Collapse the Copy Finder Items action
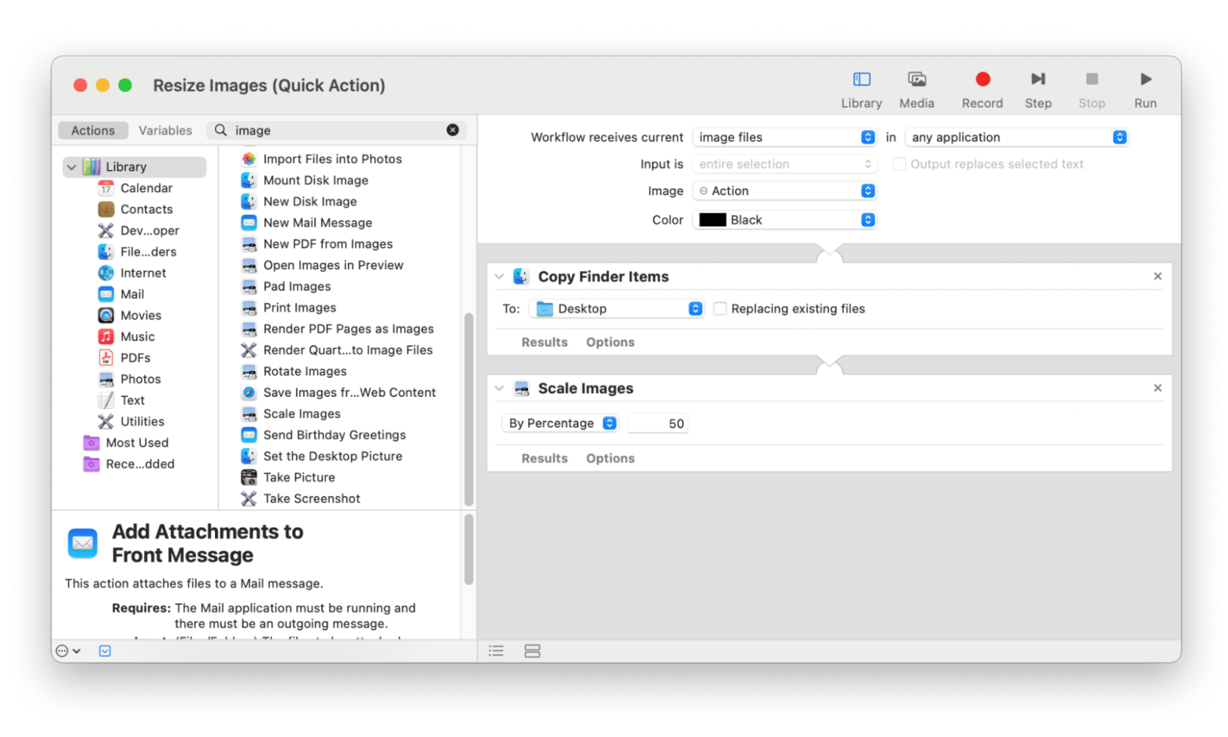This screenshot has height=737, width=1228. coord(499,276)
